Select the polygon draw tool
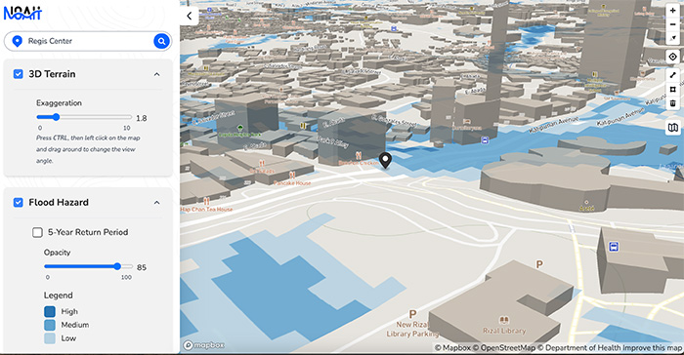Image resolution: width=684 pixels, height=355 pixels. (672, 90)
